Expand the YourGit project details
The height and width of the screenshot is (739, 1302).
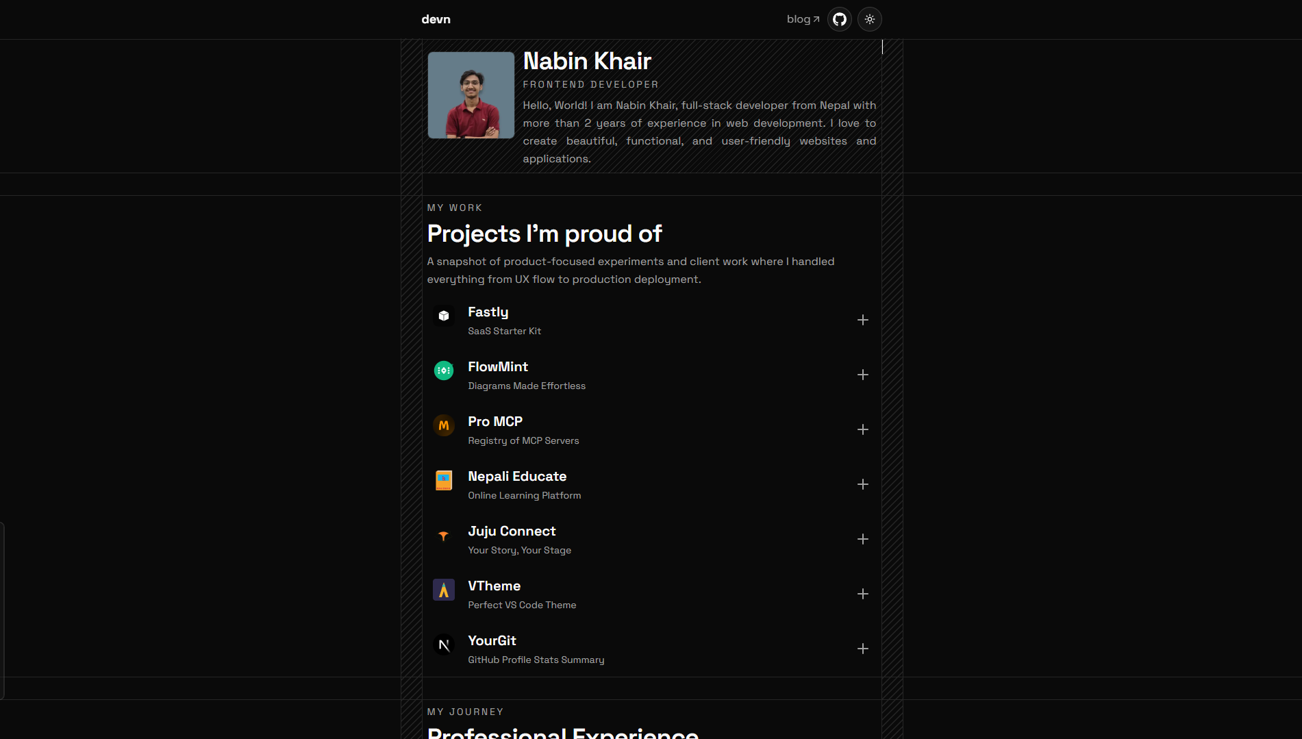pos(863,649)
